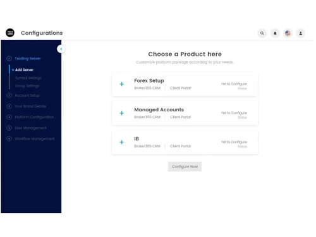Image resolution: width=316 pixels, height=237 pixels.
Task: Click the IB product title
Action: pos(137,139)
